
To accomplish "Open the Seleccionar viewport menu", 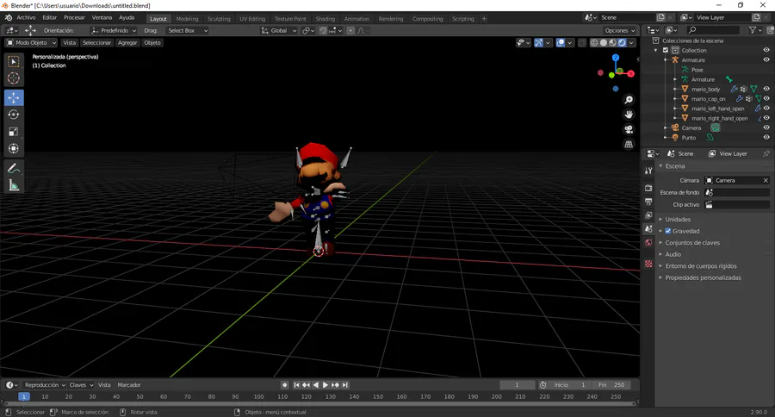I will tap(96, 42).
